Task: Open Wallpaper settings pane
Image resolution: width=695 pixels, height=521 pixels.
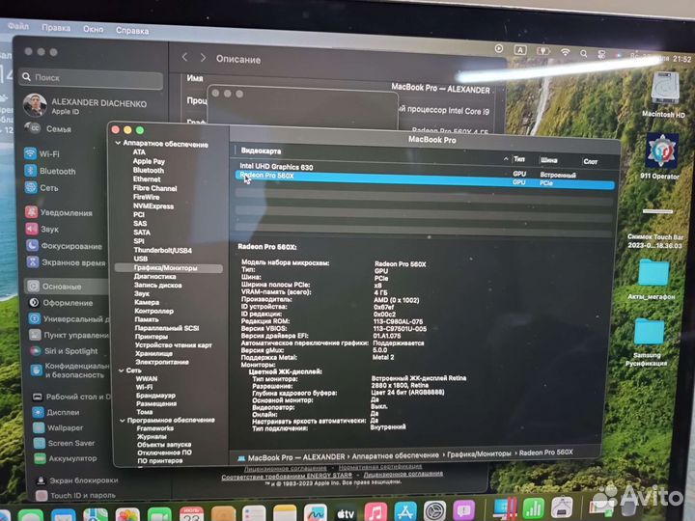Action: 58,427
